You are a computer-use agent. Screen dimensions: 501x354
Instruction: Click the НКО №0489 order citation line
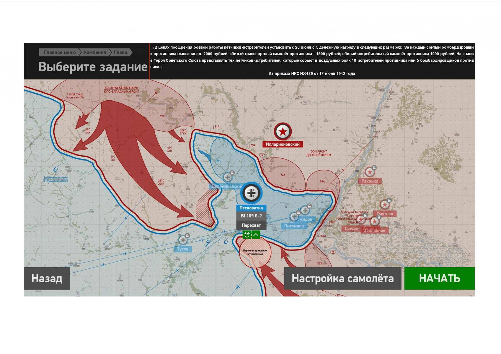pyautogui.click(x=312, y=73)
